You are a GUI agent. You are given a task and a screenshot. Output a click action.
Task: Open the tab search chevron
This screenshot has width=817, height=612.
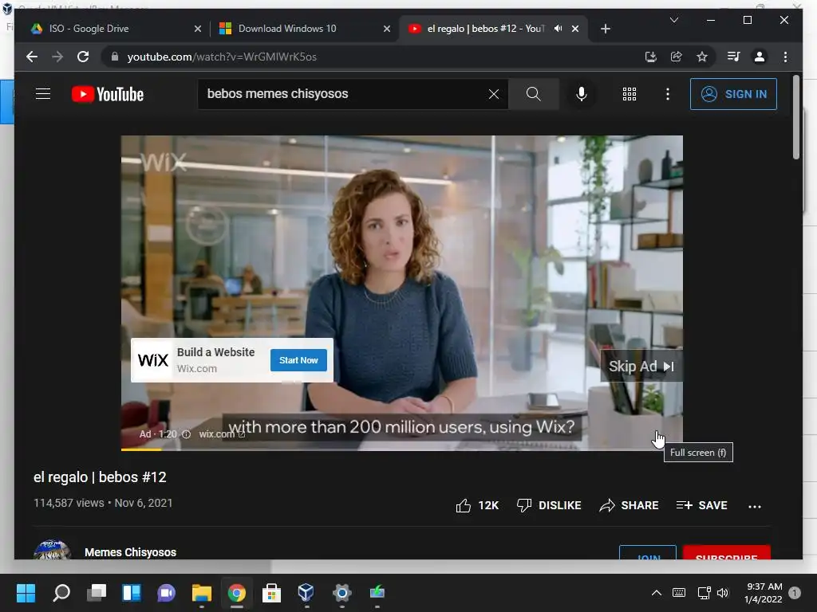(673, 20)
